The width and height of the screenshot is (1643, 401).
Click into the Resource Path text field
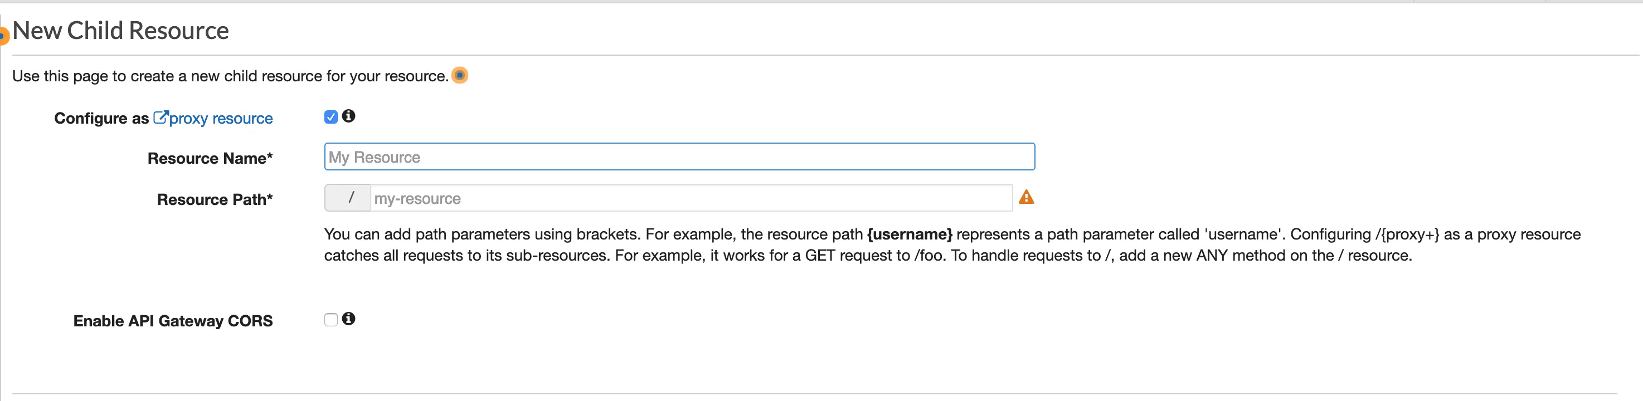[x=690, y=198]
